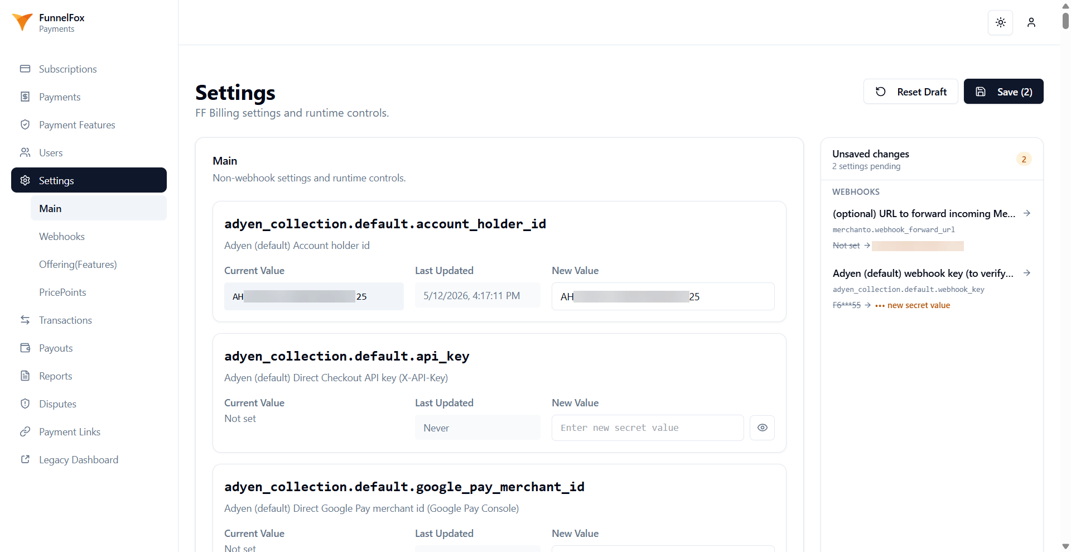Click scrollbar down arrow at bottom right
Screen dimensions: 1071x552
click(1065, 546)
